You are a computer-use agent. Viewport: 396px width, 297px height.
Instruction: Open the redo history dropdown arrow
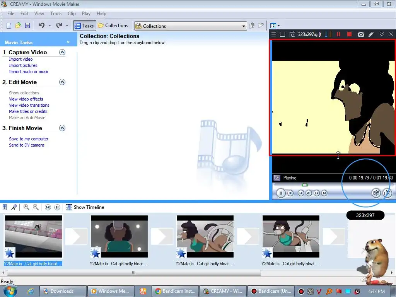click(x=67, y=26)
